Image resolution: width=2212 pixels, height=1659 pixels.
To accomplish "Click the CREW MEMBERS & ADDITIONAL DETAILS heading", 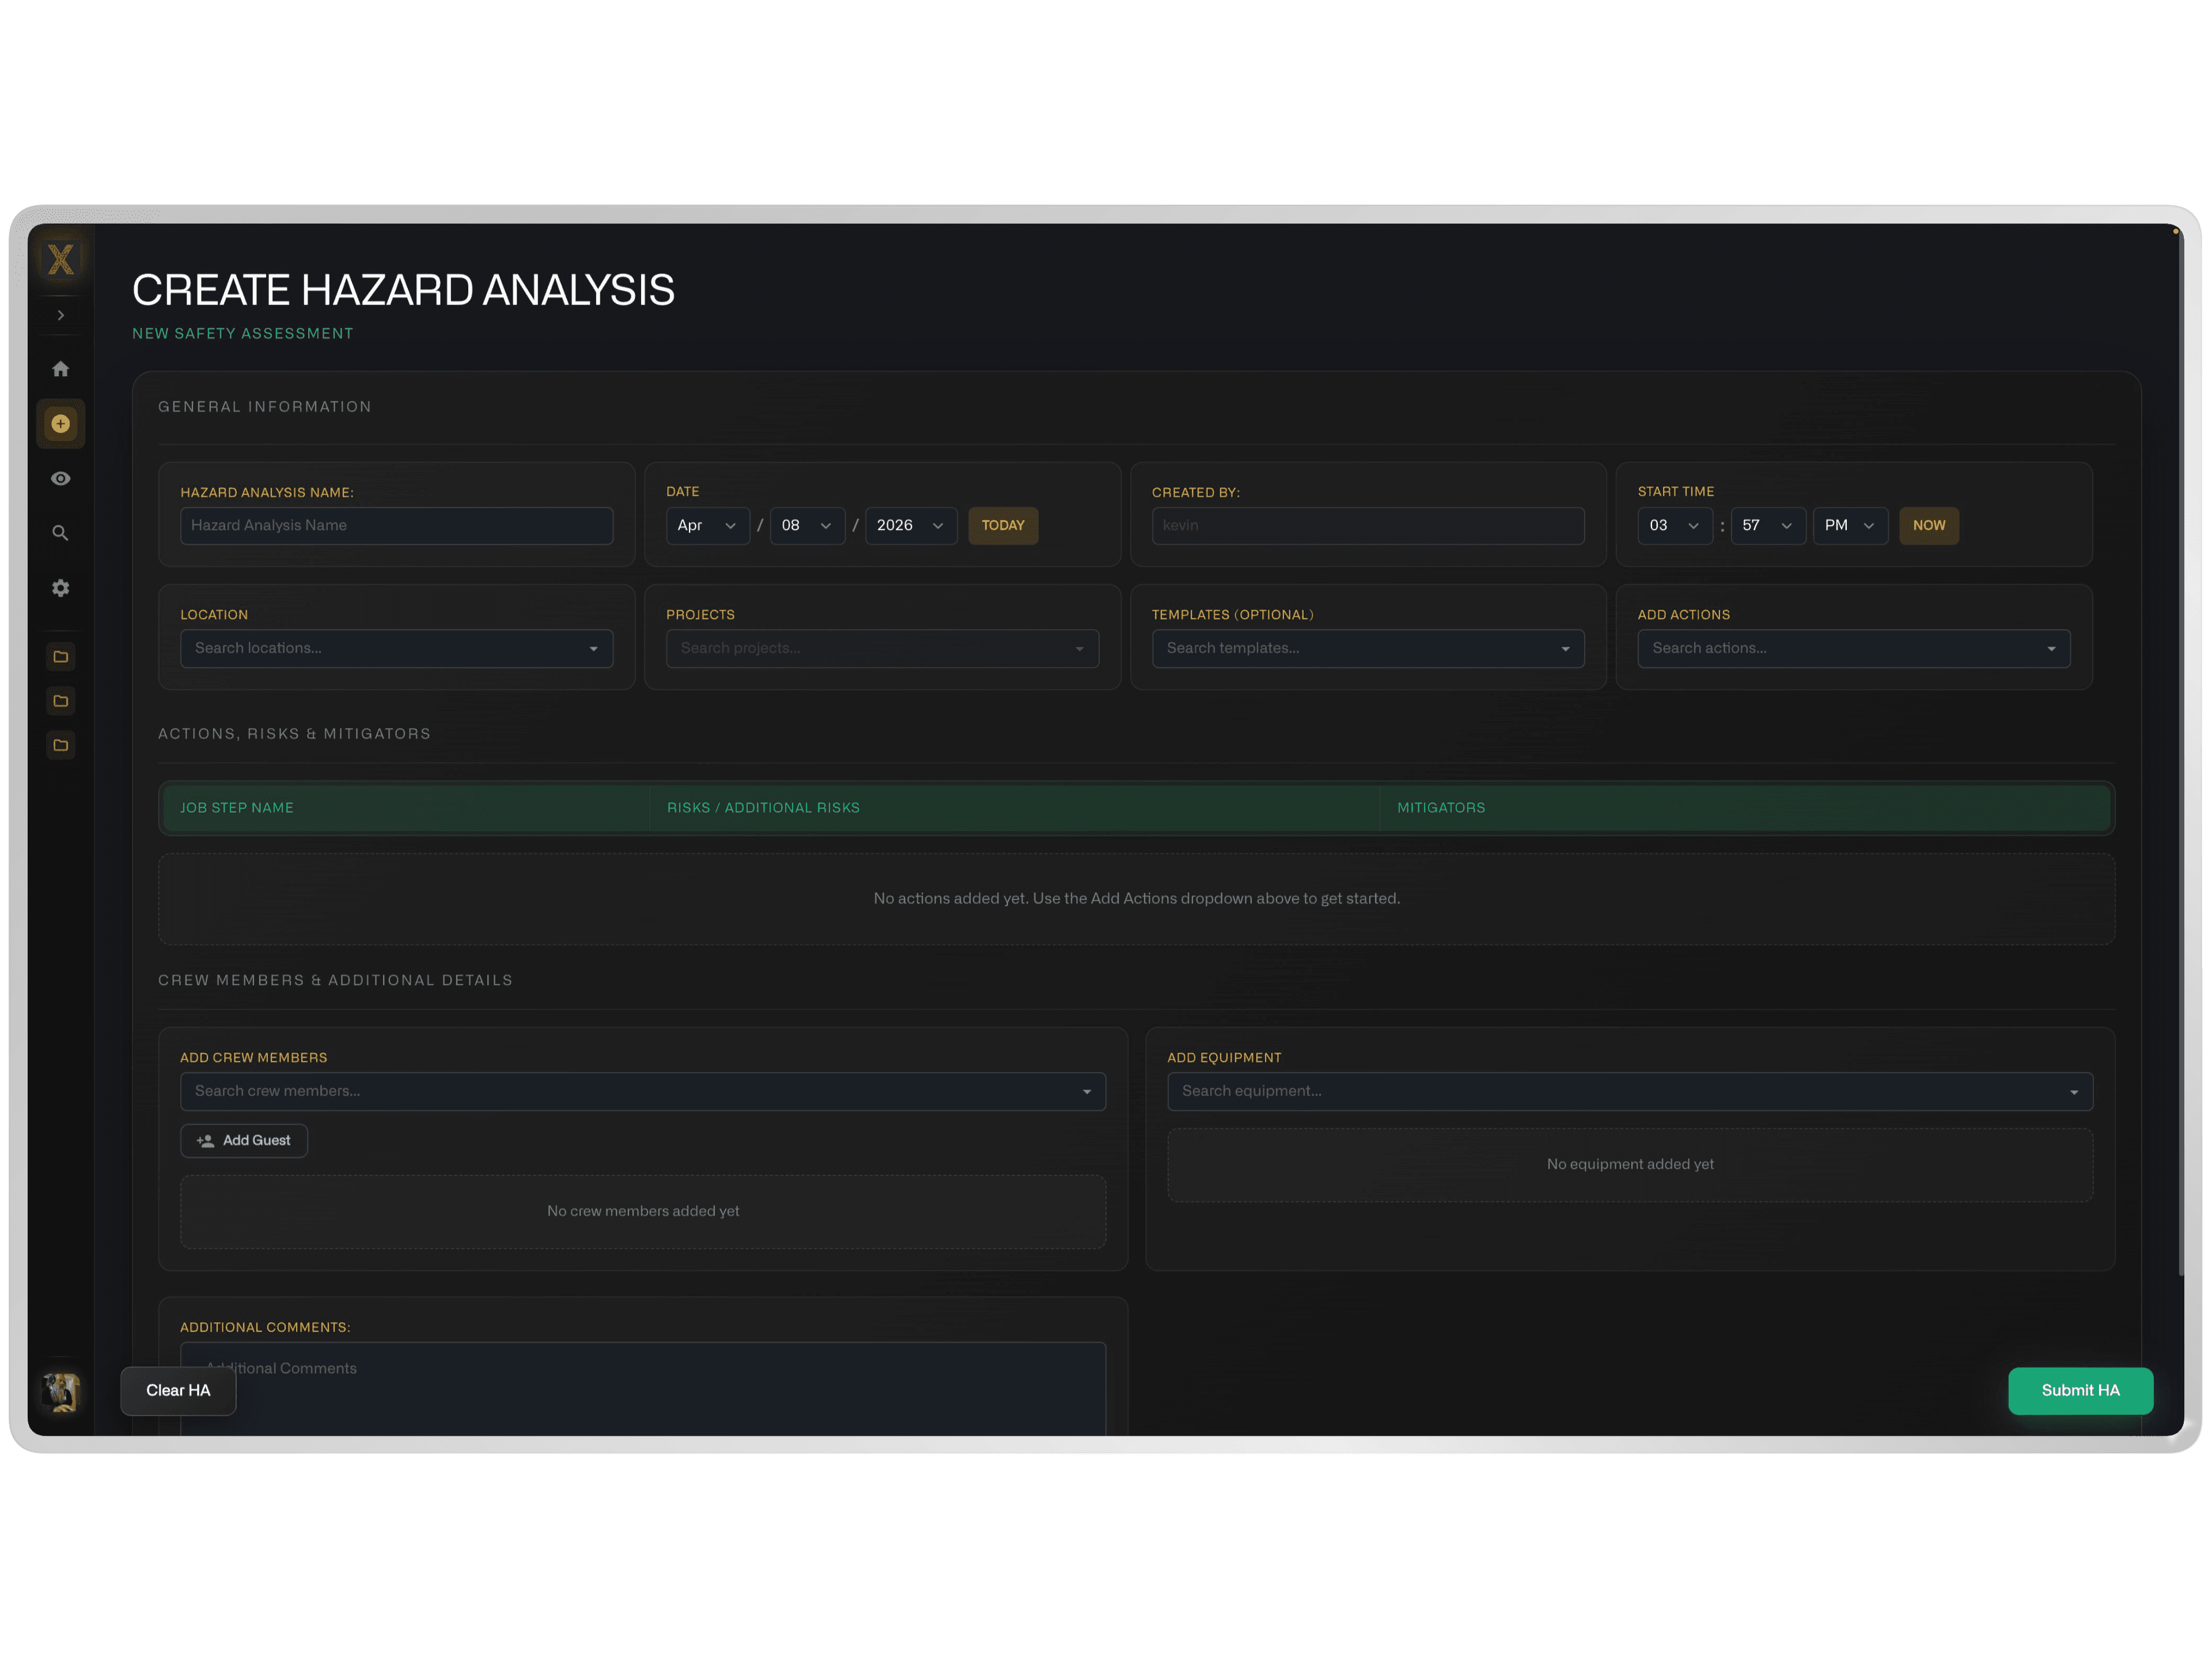I will tap(335, 981).
